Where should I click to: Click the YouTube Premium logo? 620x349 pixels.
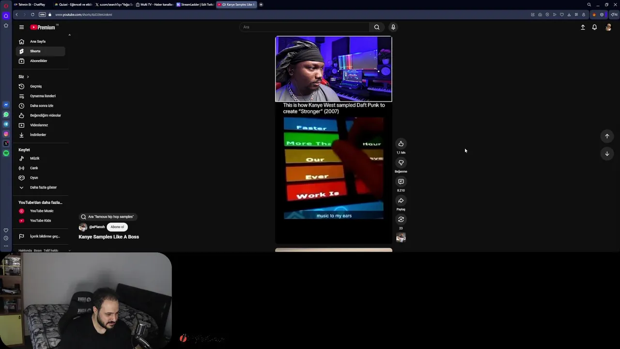44,27
